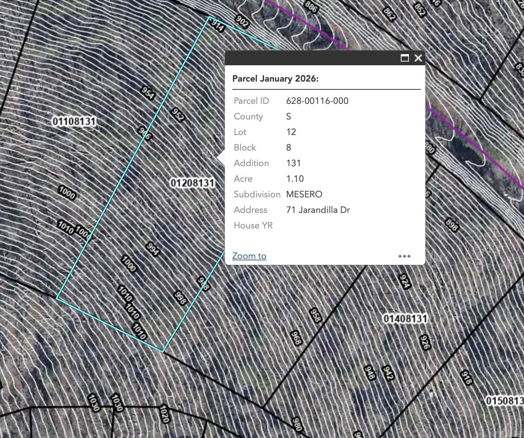Click the Acre value 1.10

pyautogui.click(x=295, y=179)
